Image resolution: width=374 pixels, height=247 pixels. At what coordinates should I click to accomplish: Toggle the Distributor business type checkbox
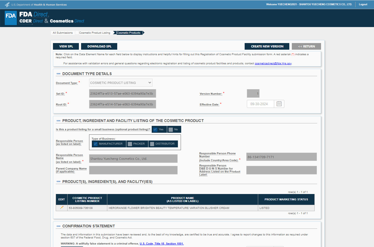coord(152,144)
